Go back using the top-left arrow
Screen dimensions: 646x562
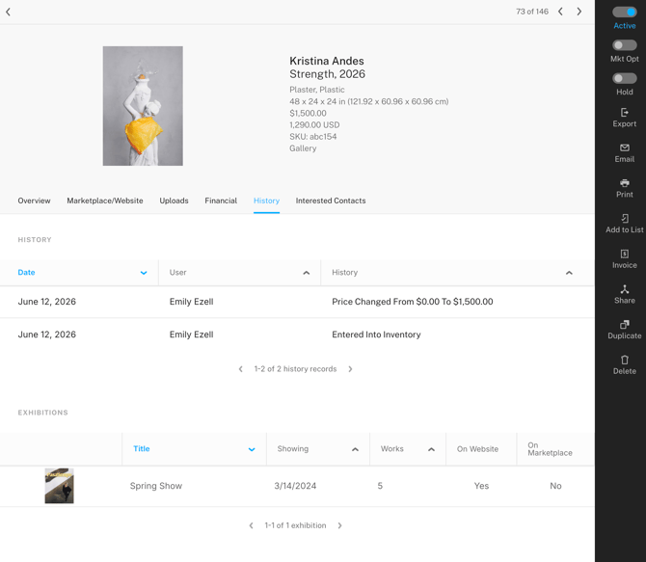coord(9,12)
